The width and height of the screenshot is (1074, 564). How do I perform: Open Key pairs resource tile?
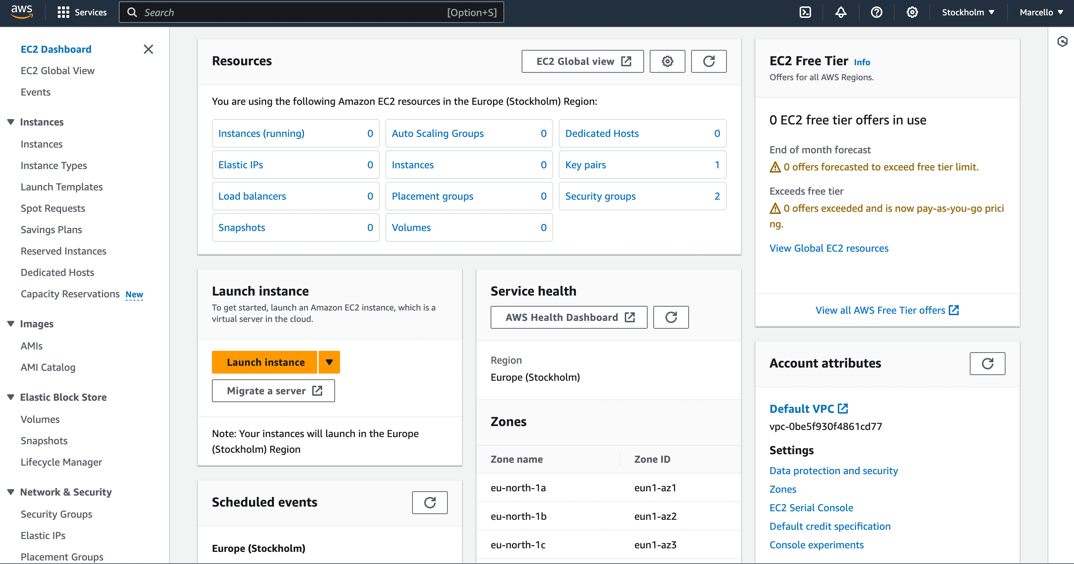coord(643,165)
